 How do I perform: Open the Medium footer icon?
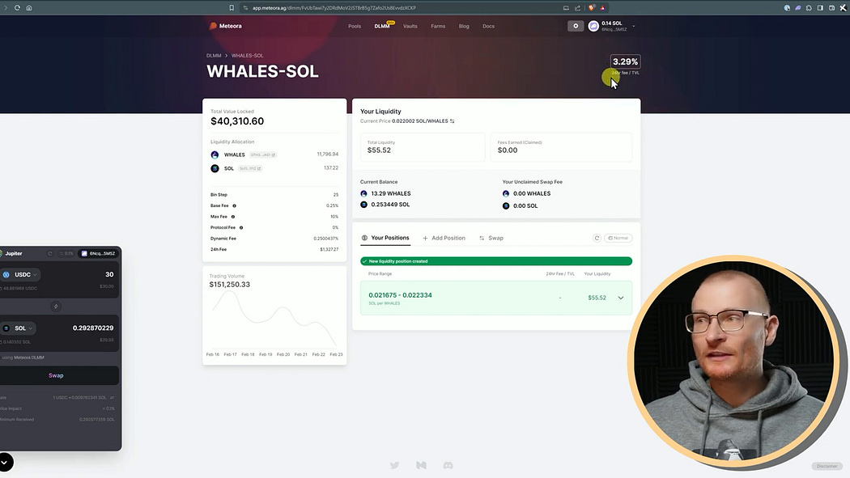[x=421, y=465]
